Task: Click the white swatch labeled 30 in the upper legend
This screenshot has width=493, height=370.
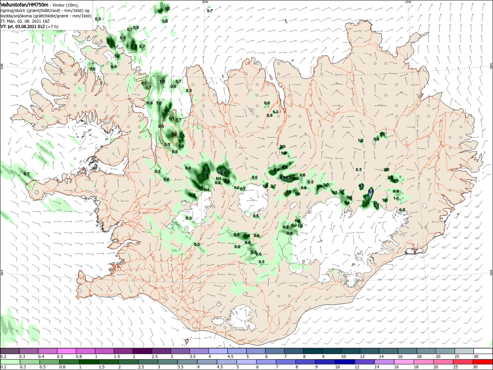Action: point(483,351)
